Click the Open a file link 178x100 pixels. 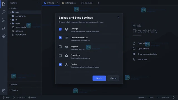(142, 43)
